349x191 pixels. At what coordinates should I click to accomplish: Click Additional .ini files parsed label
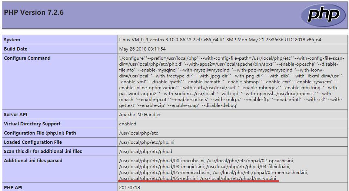(33, 160)
